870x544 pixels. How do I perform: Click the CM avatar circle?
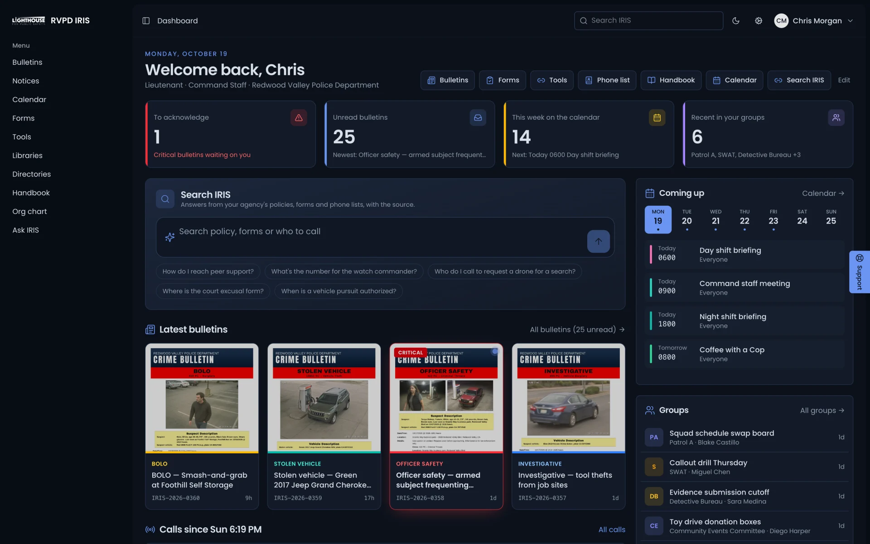click(x=781, y=21)
